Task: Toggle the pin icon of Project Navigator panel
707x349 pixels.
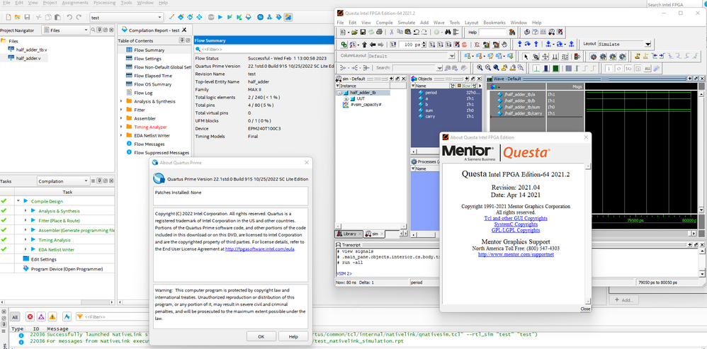Action: (99, 30)
